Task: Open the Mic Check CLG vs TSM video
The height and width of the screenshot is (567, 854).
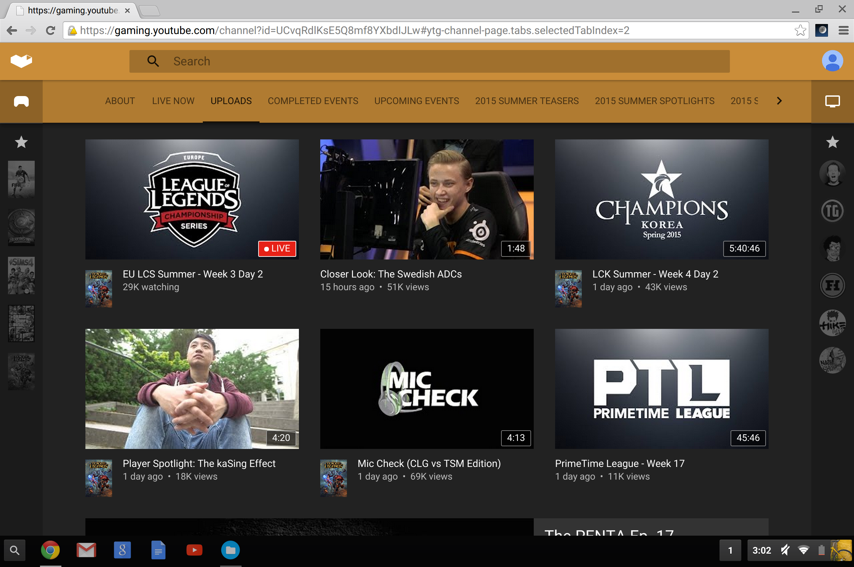Action: pos(427,389)
